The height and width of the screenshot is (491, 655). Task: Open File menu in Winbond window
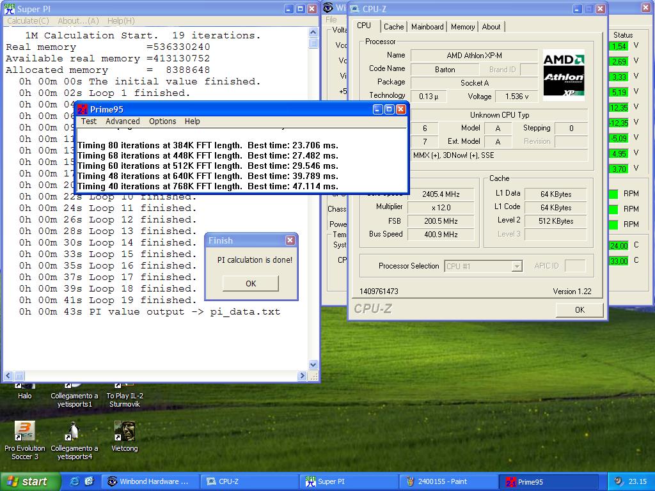[331, 19]
